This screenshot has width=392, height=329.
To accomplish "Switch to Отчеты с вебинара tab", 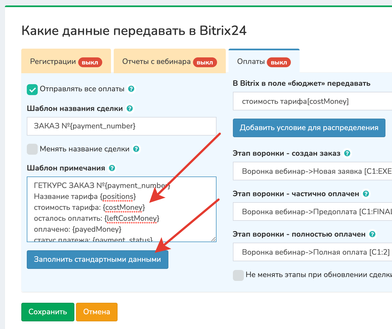I will point(169,61).
